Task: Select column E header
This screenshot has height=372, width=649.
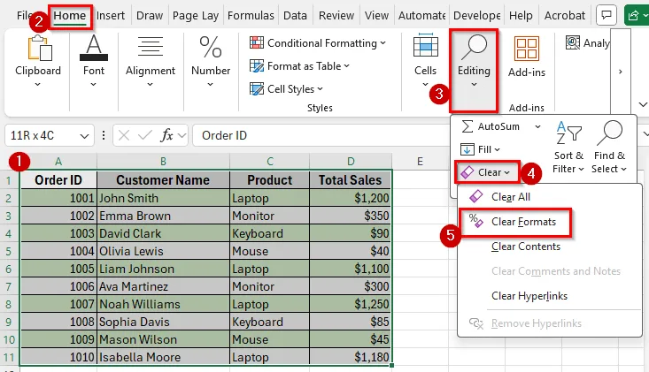Action: [420, 162]
